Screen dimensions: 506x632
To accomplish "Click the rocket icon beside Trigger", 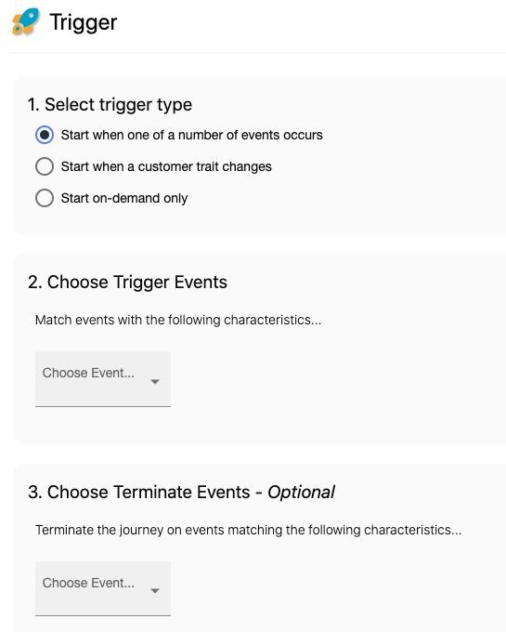I will [x=26, y=21].
